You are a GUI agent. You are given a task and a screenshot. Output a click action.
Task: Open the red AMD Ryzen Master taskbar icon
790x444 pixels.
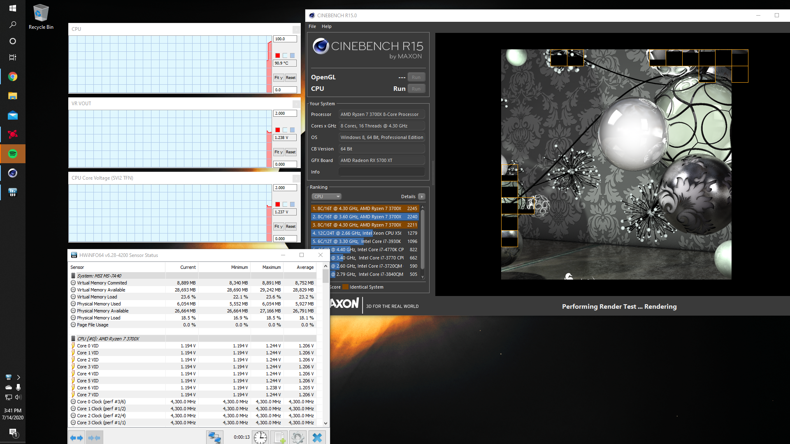(13, 134)
